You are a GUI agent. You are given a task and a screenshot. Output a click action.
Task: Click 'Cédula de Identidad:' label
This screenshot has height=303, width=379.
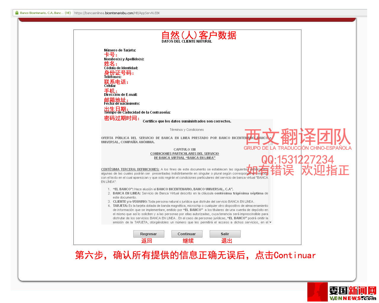coord(121,68)
